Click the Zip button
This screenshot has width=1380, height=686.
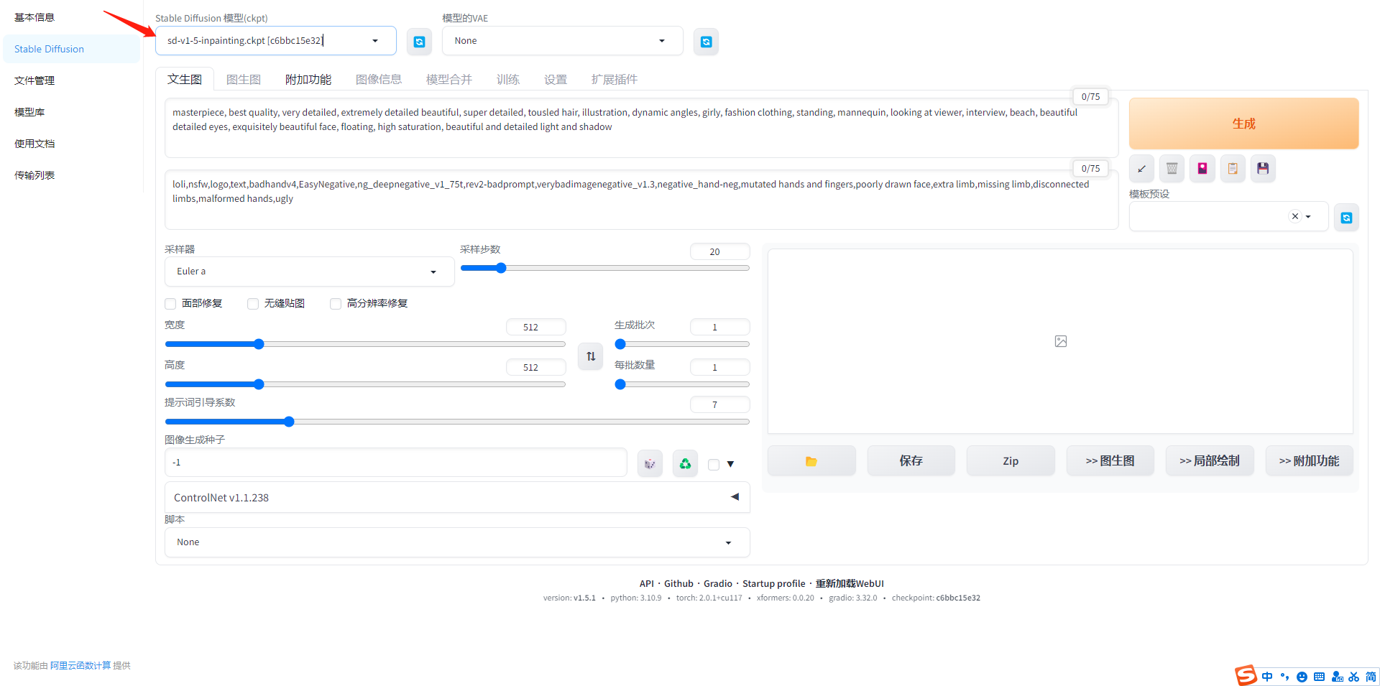point(1011,460)
